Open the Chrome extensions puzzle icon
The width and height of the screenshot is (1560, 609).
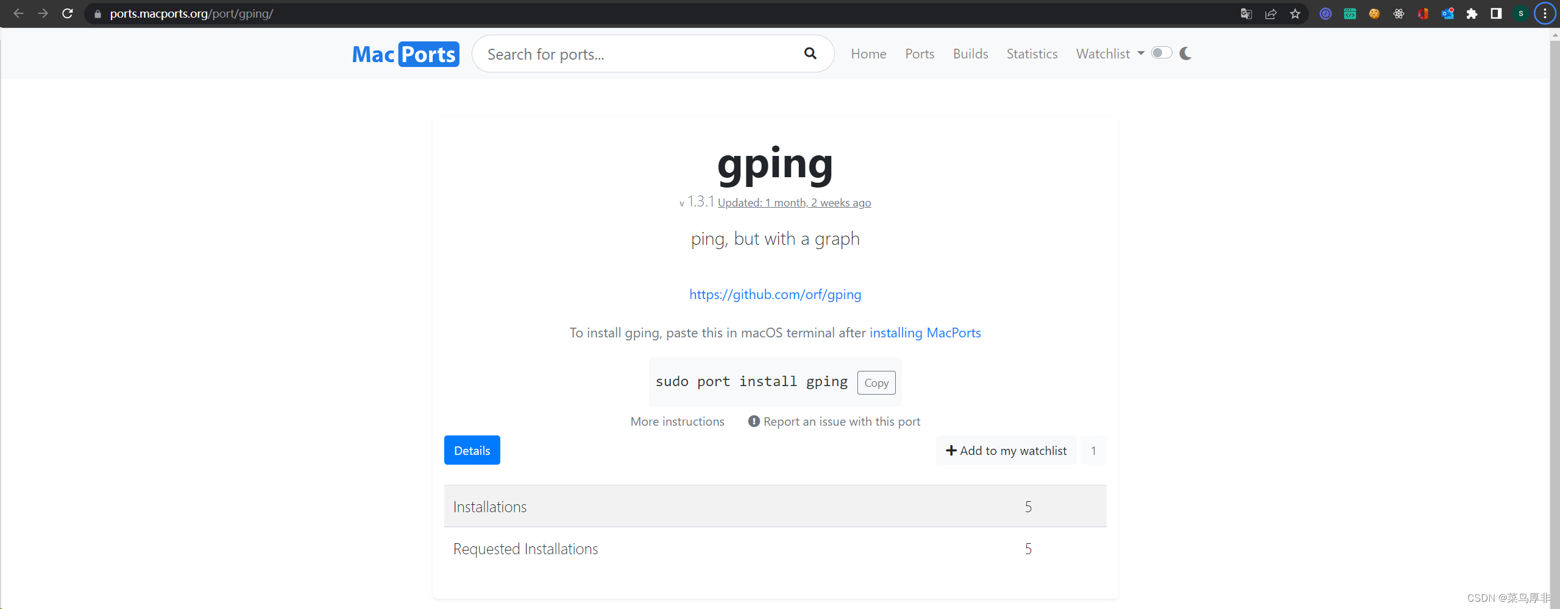(1473, 13)
